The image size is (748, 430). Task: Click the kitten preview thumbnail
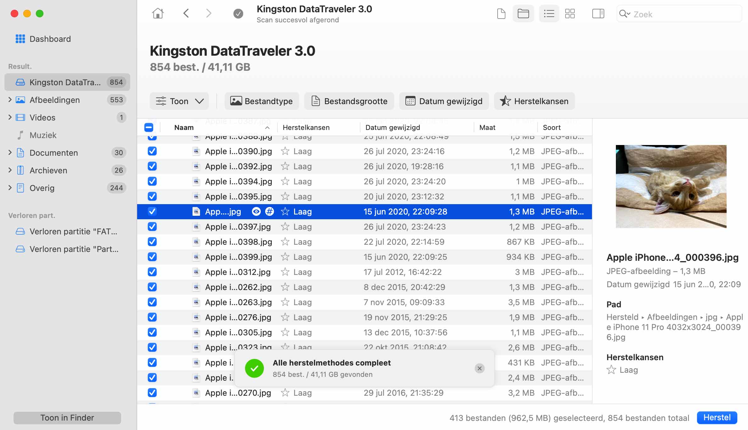coord(671,186)
